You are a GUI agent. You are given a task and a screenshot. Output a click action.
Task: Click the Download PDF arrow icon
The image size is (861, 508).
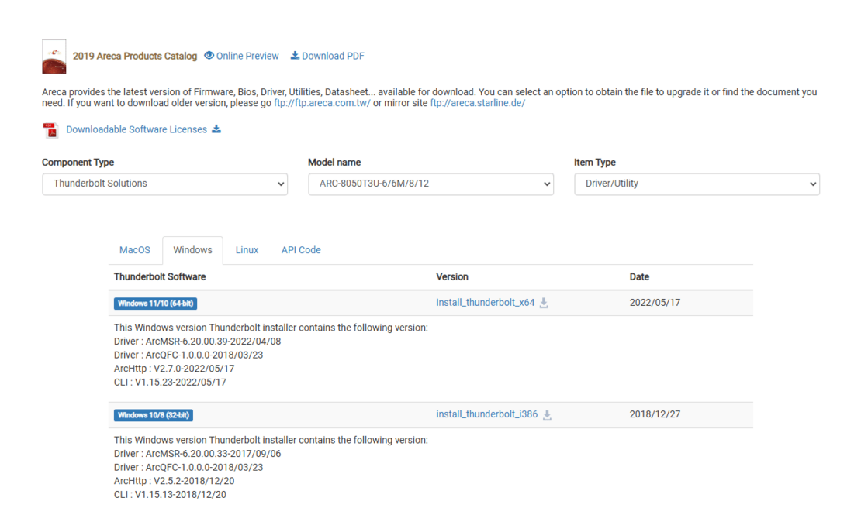click(x=295, y=56)
